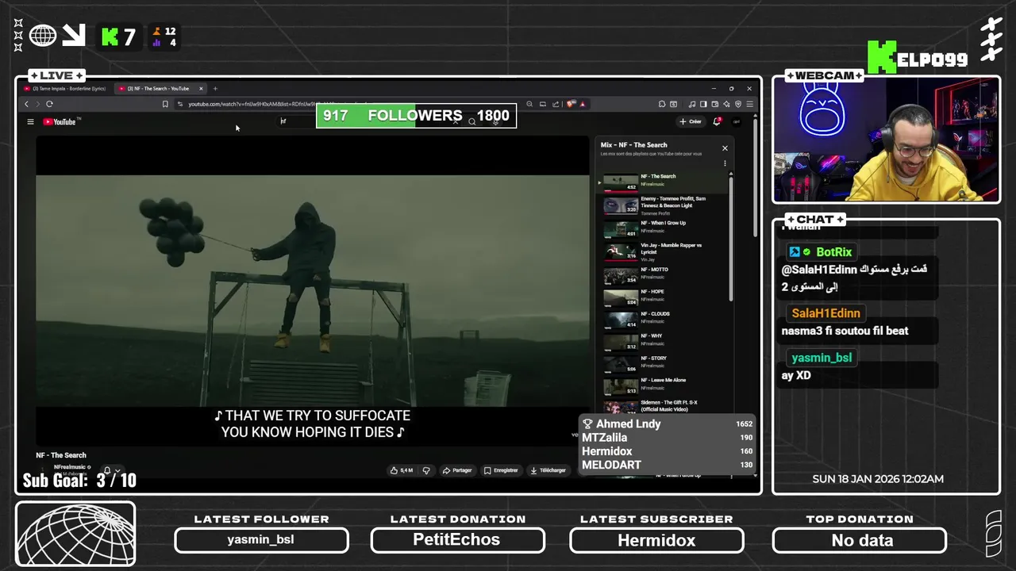
Task: Click MELODART leaderboard entry
Action: click(668, 465)
